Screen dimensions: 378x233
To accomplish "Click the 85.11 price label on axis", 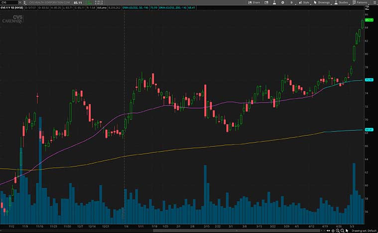I will tap(369, 20).
